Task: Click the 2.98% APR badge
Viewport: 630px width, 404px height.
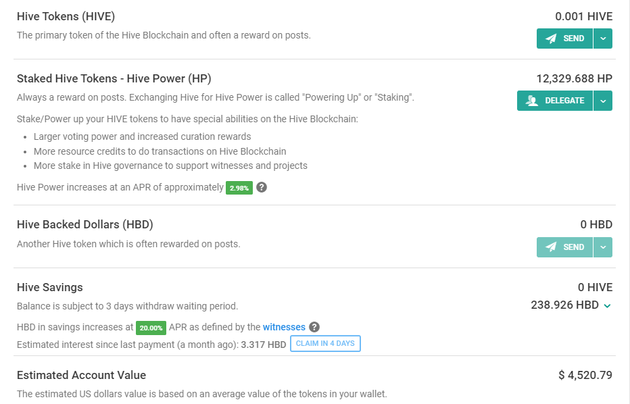Action: click(239, 188)
